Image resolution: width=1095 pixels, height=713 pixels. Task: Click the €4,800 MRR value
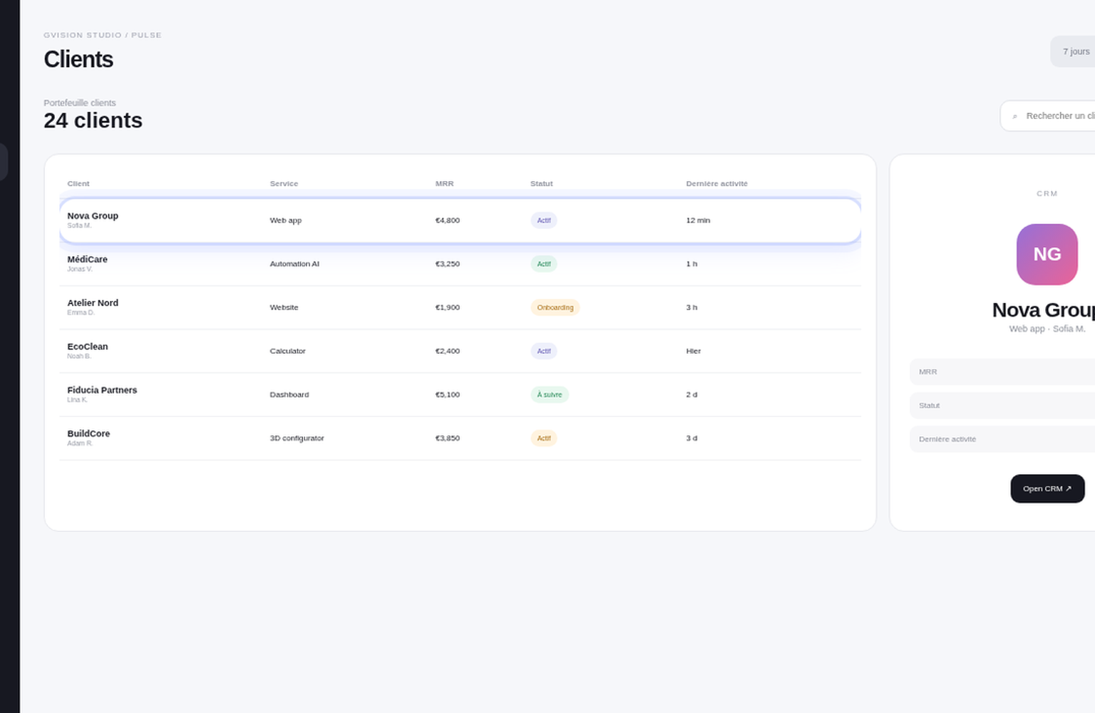pos(447,220)
